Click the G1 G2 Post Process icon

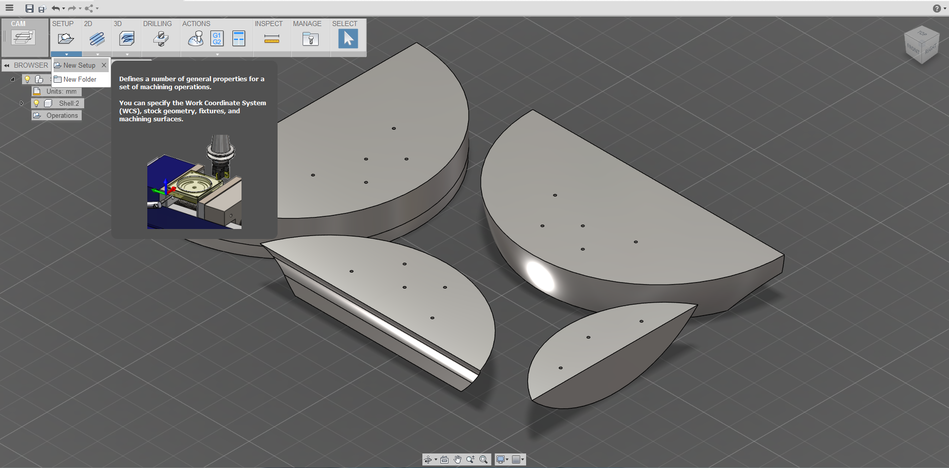217,39
